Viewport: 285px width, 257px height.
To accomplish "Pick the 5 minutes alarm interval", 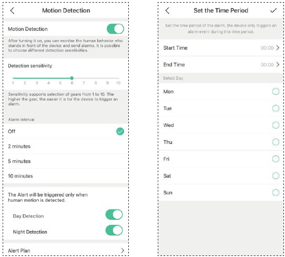I will (66, 161).
